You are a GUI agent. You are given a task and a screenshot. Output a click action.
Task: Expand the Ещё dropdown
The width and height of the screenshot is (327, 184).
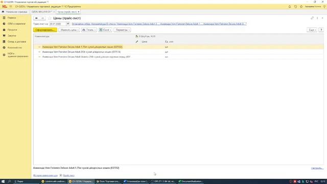[x=312, y=30]
